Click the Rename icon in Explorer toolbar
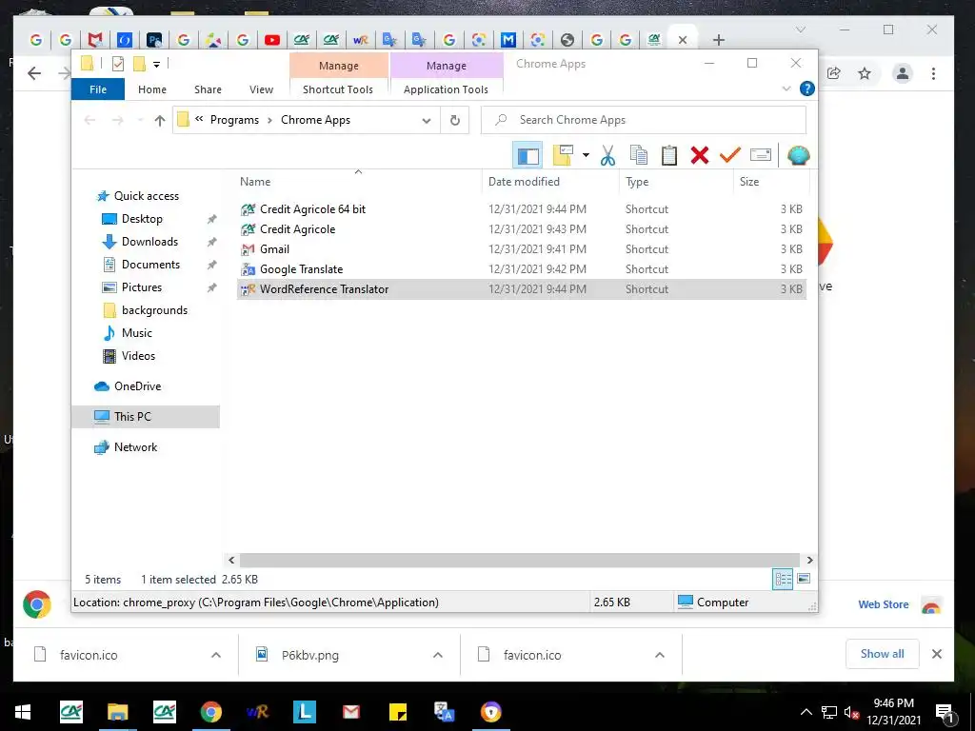Viewport: 975px width, 731px height. pyautogui.click(x=761, y=155)
